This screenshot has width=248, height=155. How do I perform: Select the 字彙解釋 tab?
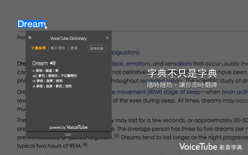point(38,48)
